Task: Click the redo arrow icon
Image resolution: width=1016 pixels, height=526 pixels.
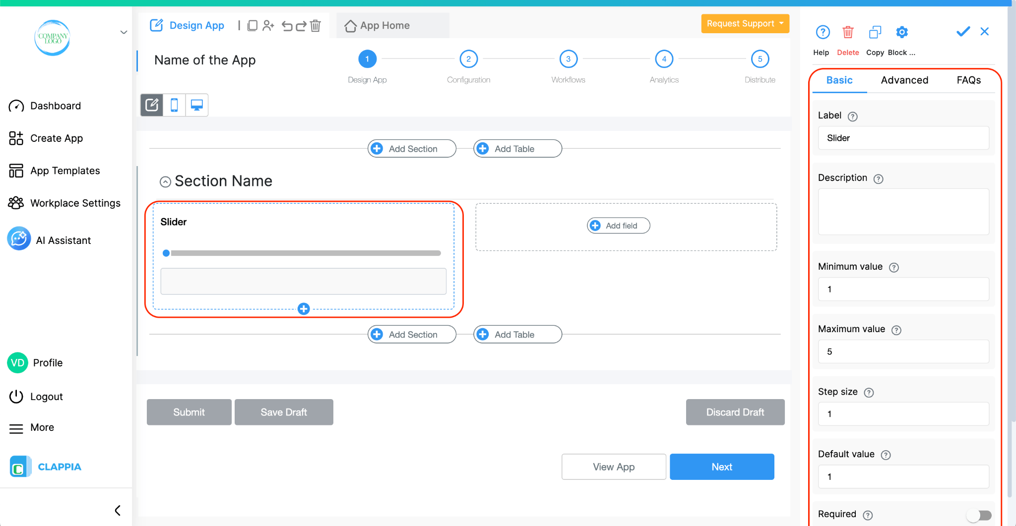Action: click(301, 26)
